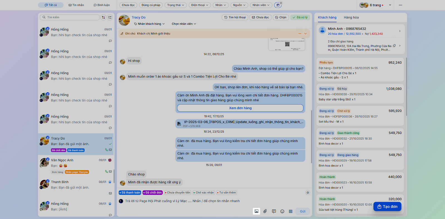Click comment icon in Hồng Hồng 08/01 row
Viewport: 445px width, 219px height.
[x=110, y=215]
